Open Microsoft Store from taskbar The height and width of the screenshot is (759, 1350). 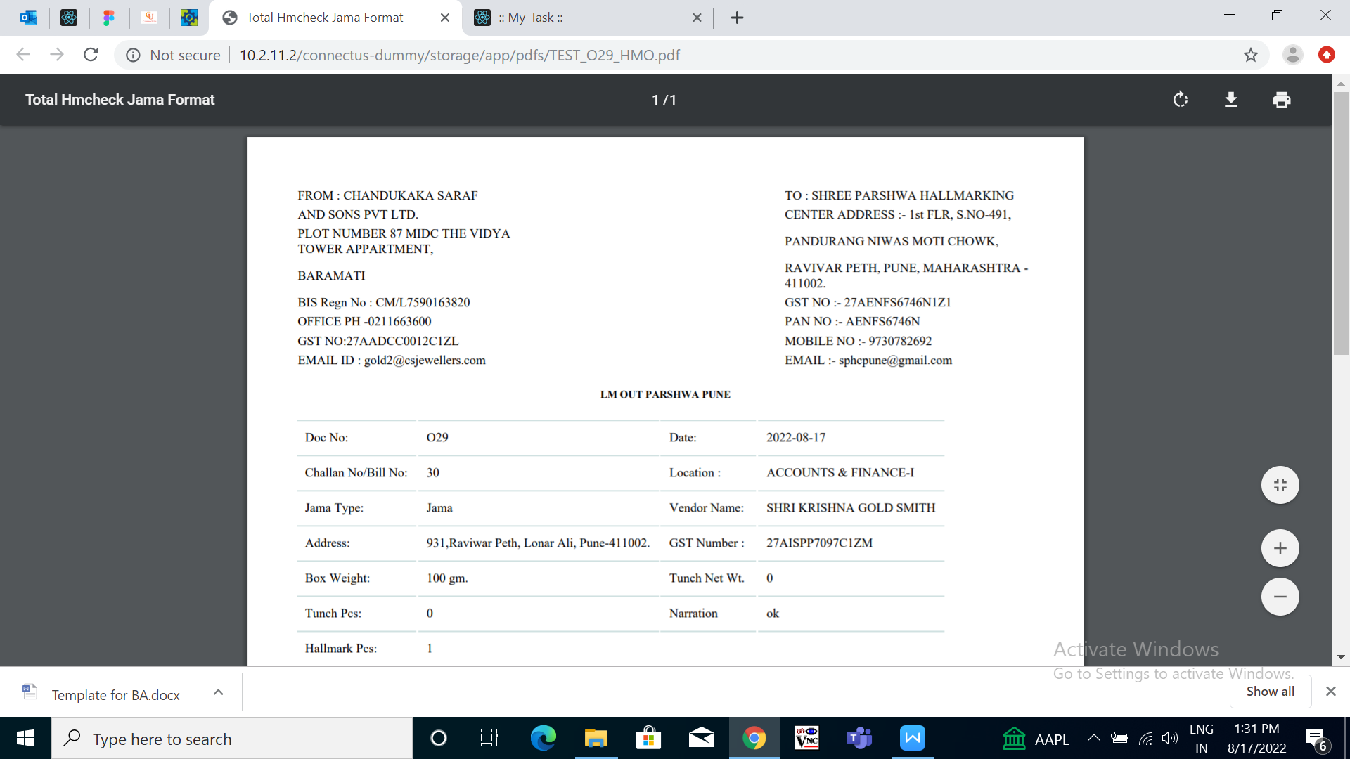tap(648, 738)
